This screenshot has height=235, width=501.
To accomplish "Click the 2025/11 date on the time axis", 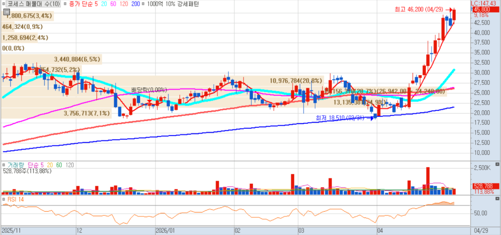I will coord(10,230).
